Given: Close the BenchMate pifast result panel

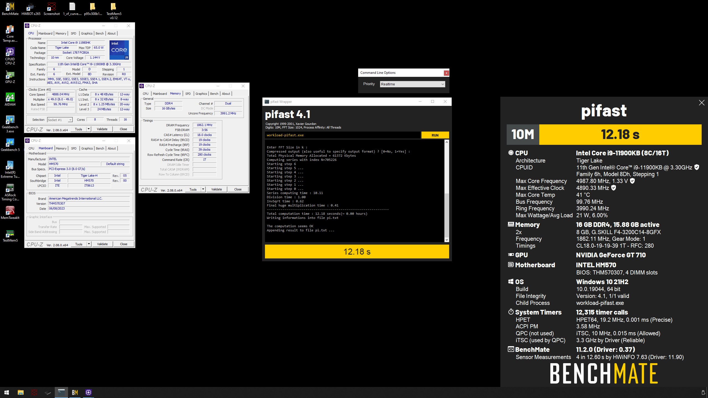Looking at the screenshot, I should point(702,103).
